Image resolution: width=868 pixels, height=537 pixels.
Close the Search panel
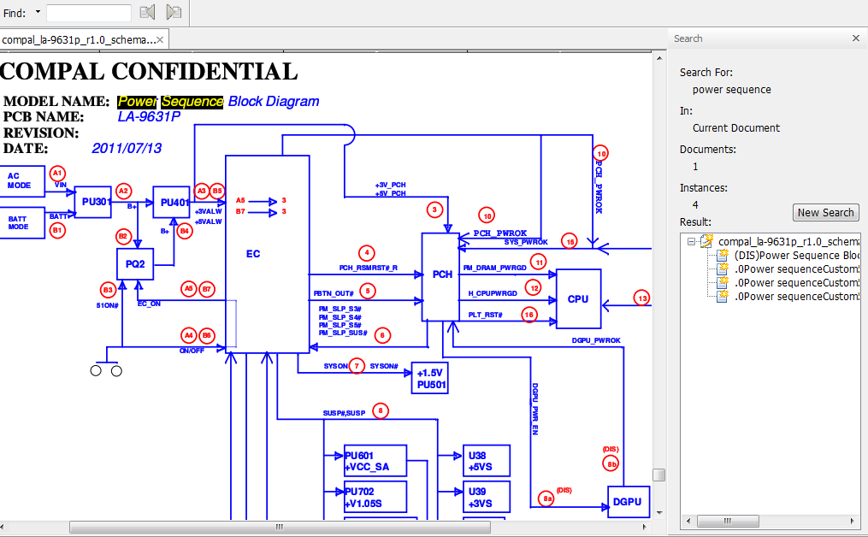point(856,38)
